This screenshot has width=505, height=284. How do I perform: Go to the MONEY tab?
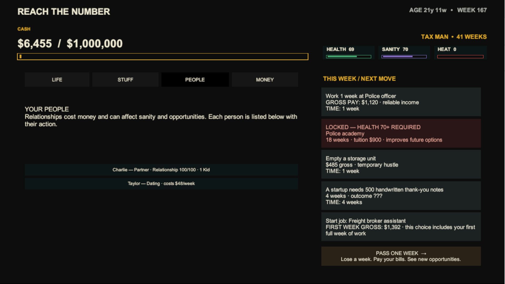point(265,80)
